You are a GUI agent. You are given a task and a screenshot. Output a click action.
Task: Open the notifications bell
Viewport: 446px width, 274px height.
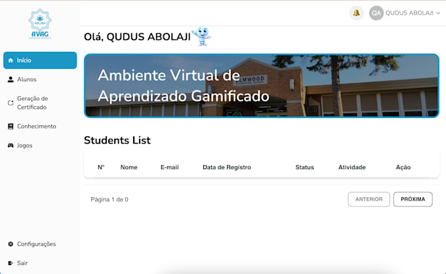coord(356,13)
